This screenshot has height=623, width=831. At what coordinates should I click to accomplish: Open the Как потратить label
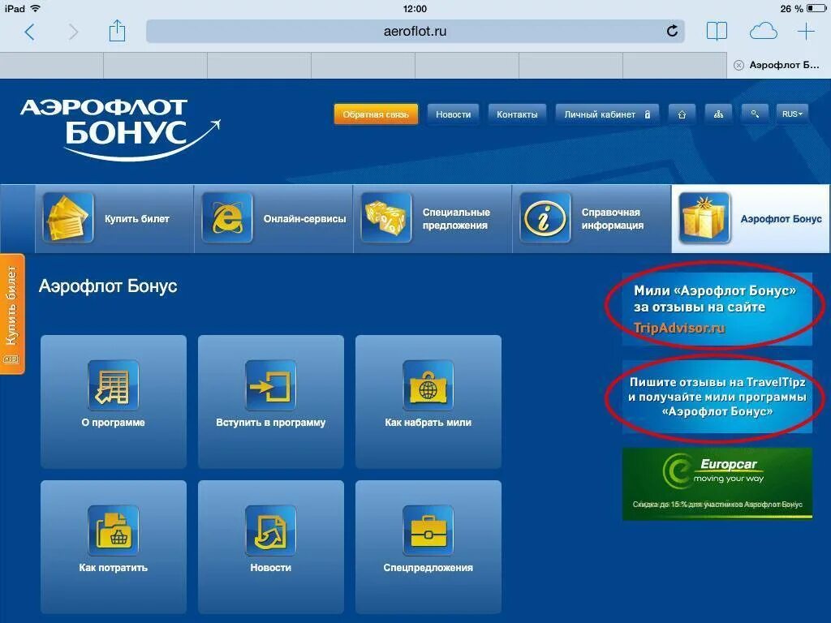[113, 568]
